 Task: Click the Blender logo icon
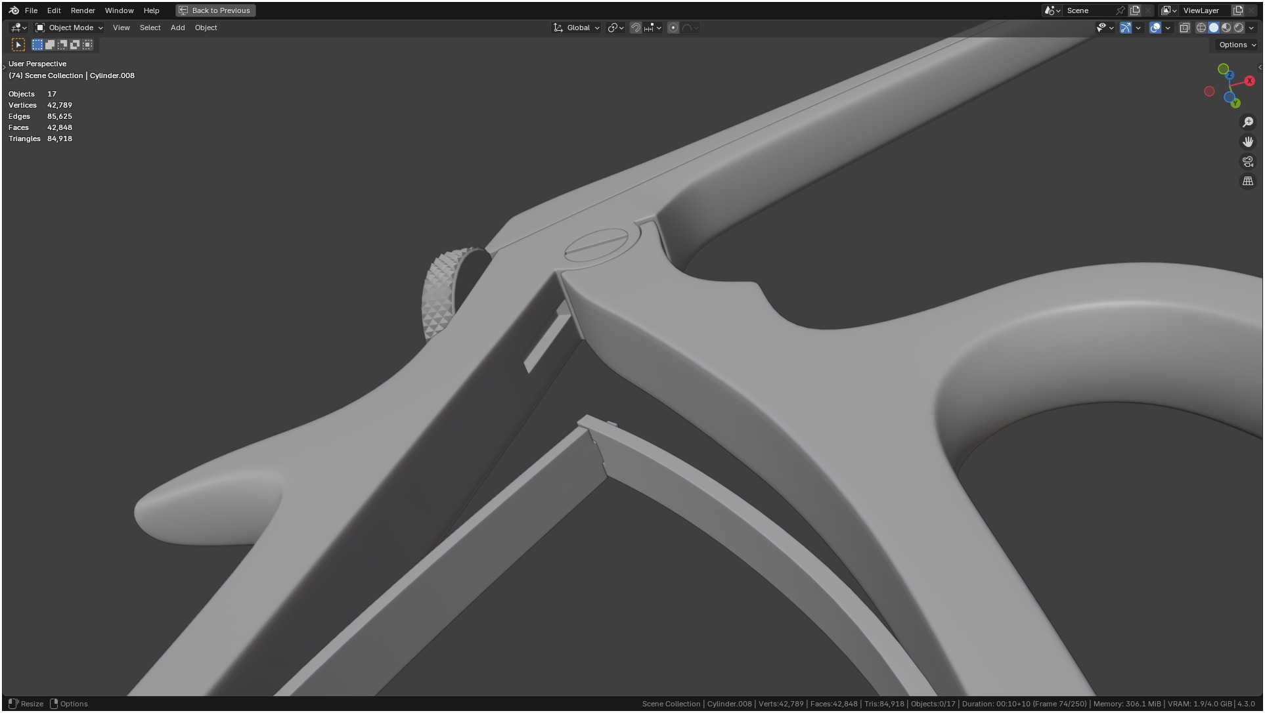[14, 11]
